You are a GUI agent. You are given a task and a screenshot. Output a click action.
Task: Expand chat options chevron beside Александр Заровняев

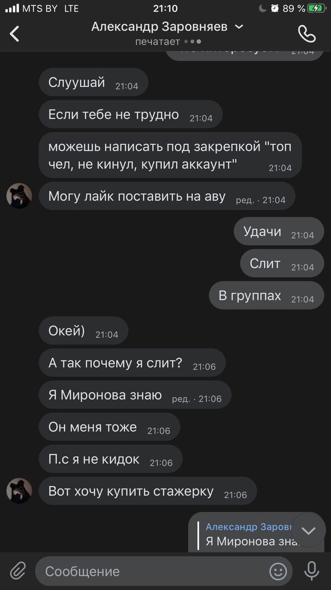[239, 27]
